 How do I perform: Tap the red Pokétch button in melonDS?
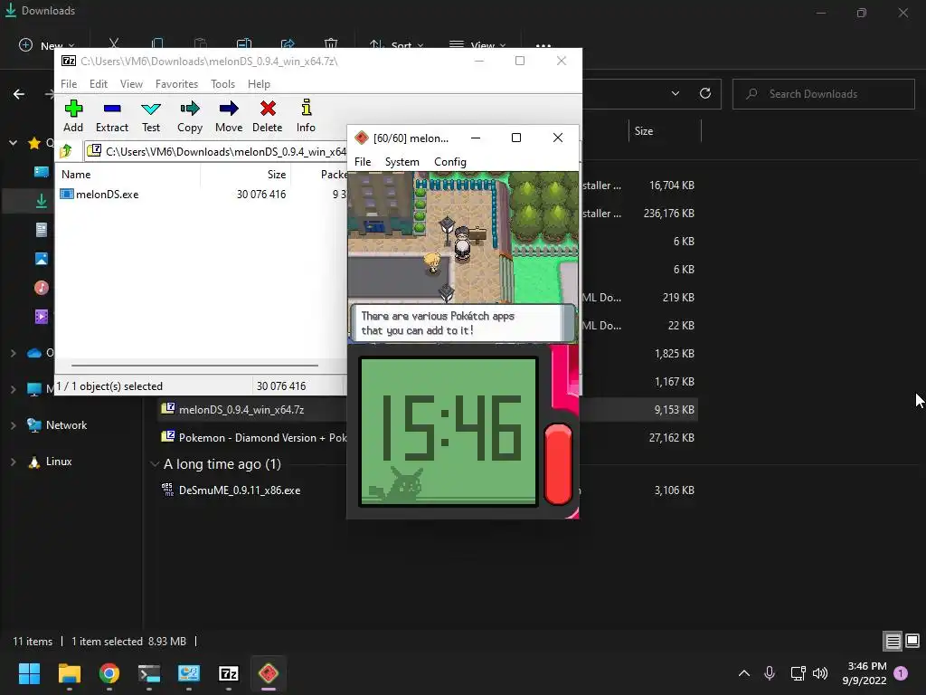click(x=558, y=464)
